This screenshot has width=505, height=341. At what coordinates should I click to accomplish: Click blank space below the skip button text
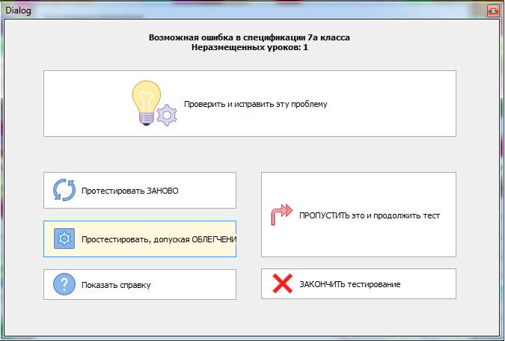click(x=359, y=241)
